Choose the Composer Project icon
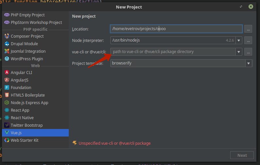The image size is (260, 165). tap(7, 36)
